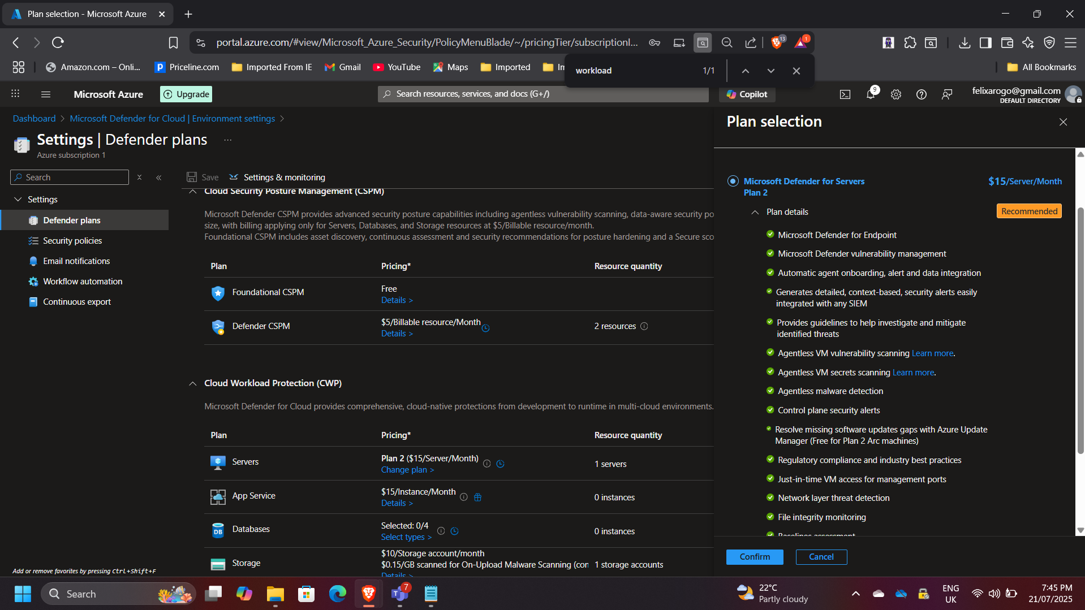
Task: Open the Azure portal hamburger menu
Action: pos(46,94)
